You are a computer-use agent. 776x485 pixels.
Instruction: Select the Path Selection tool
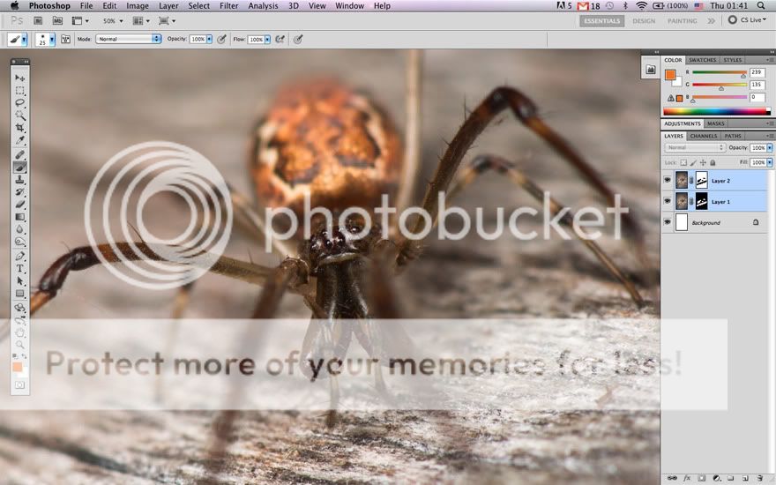[x=19, y=281]
